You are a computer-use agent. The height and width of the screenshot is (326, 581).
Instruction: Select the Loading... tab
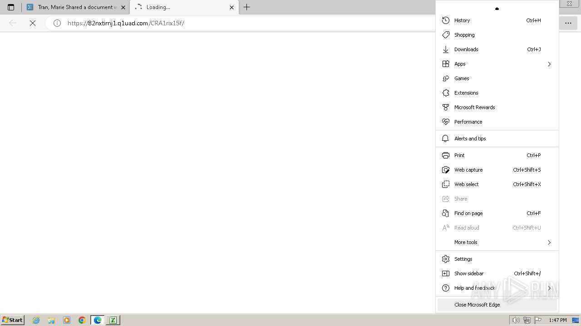pos(184,7)
